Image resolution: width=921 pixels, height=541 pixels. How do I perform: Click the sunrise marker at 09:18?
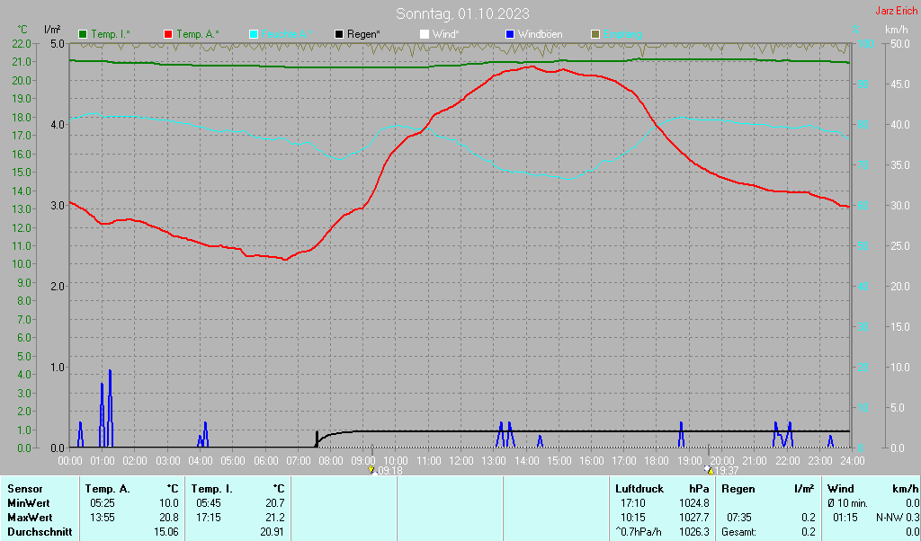[x=371, y=470]
